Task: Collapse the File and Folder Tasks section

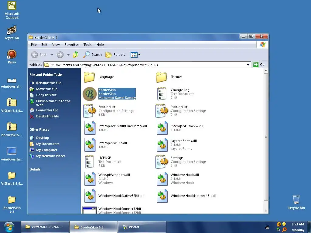Action: click(46, 75)
